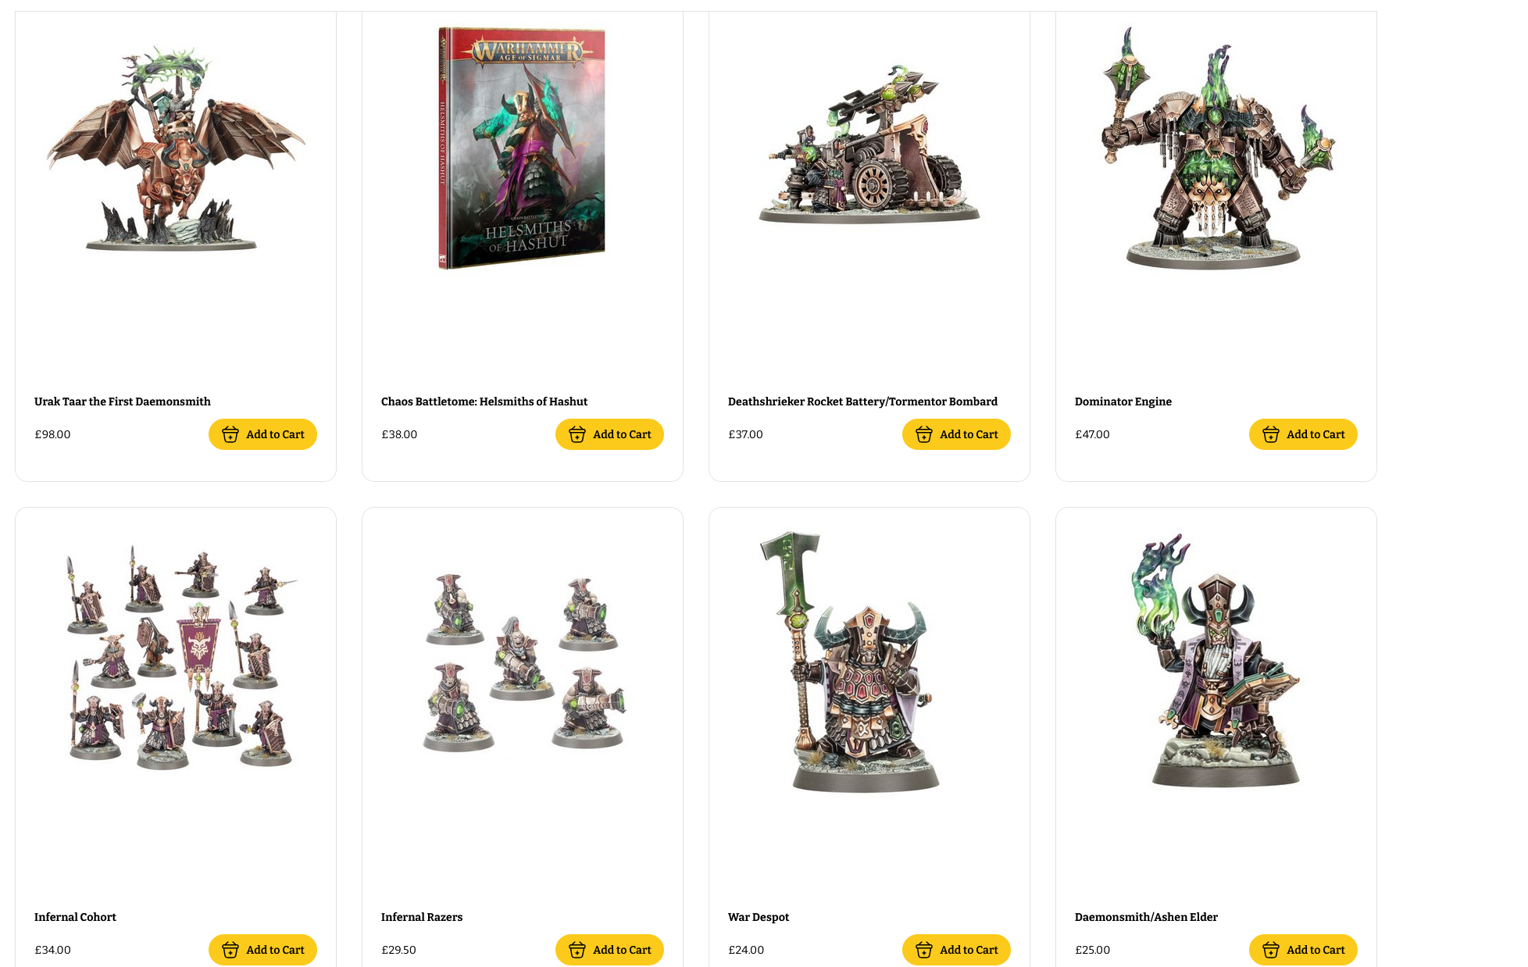Open Urak Taar the First Daemonsmith product page
The image size is (1528, 967).
point(123,401)
